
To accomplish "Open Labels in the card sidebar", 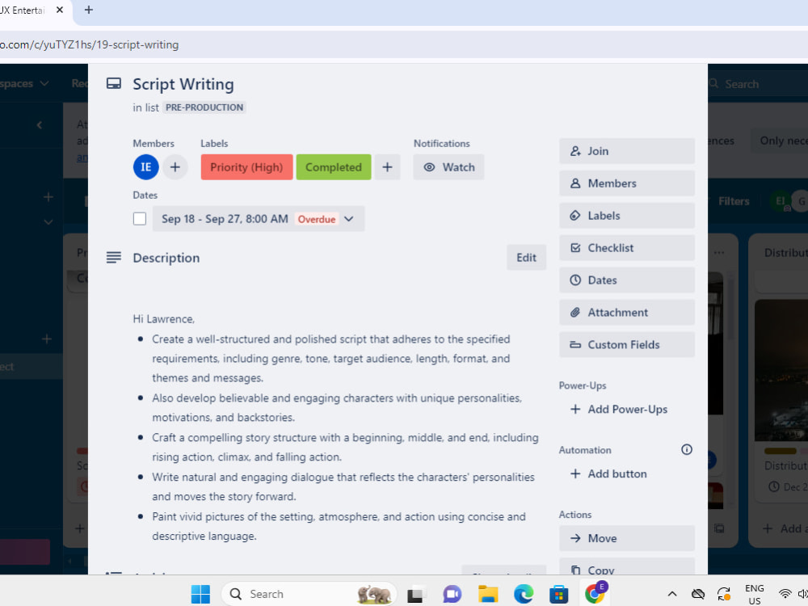I will (x=627, y=216).
